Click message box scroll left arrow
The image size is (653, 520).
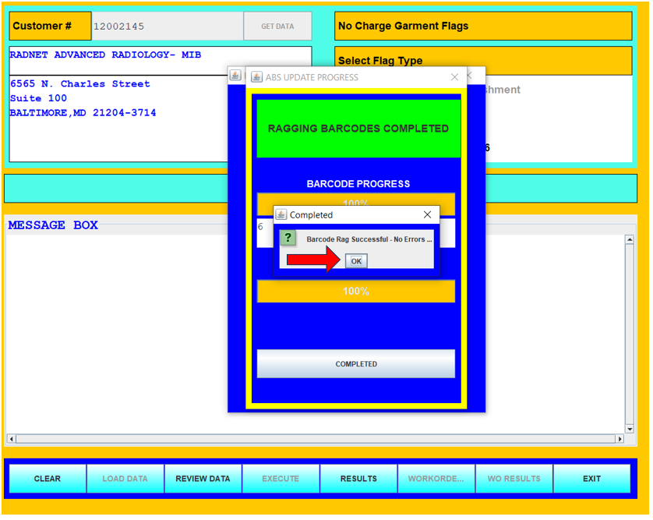click(12, 440)
